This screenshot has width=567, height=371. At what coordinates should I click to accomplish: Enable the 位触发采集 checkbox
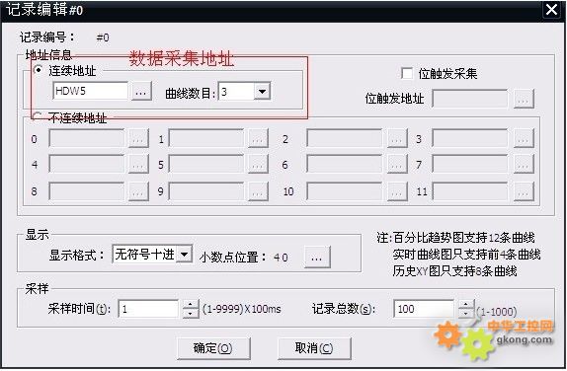pyautogui.click(x=406, y=73)
